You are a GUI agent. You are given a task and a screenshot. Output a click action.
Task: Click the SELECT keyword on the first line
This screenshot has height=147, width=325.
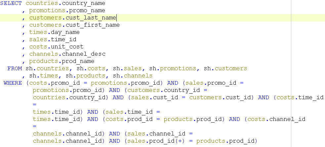pyautogui.click(x=11, y=3)
